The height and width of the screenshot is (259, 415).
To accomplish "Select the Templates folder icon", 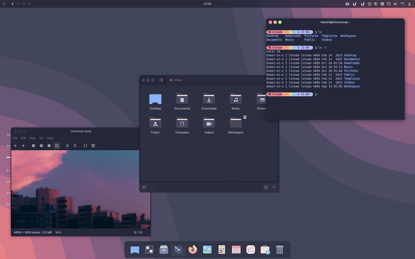I will pyautogui.click(x=182, y=123).
